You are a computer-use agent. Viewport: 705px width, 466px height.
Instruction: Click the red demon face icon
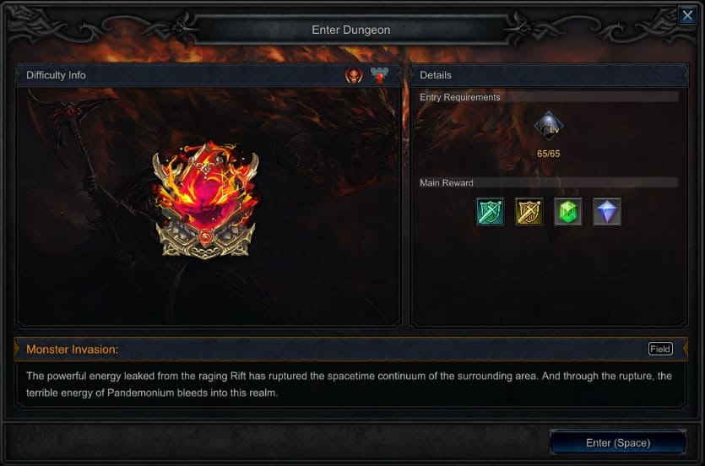click(354, 75)
